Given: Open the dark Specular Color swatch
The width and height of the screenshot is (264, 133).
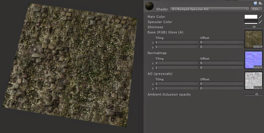Looking at the screenshot, I should point(251,22).
